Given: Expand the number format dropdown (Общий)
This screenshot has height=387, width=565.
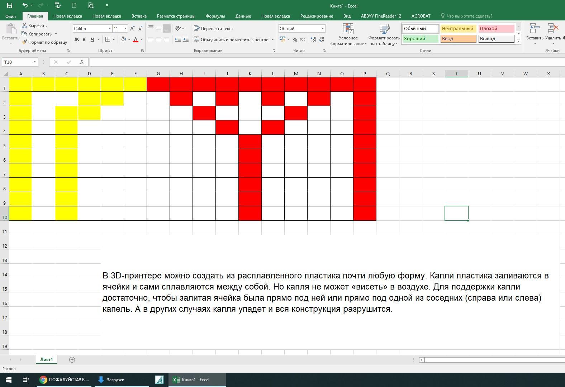Looking at the screenshot, I should point(323,29).
